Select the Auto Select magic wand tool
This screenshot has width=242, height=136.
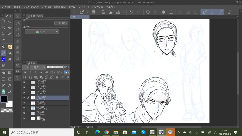pyautogui.click(x=3, y=40)
